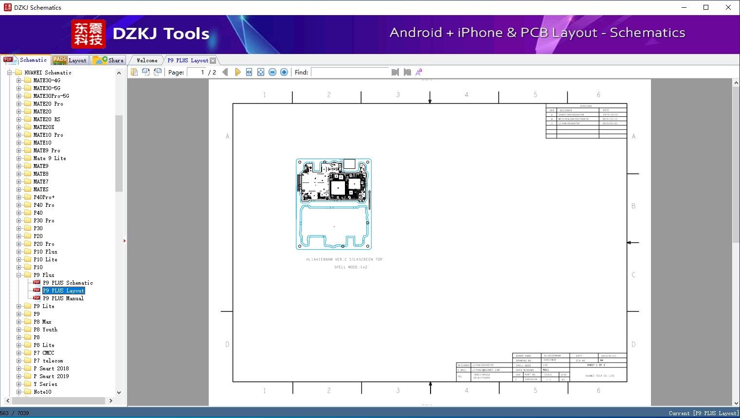Click the P9 PLUS Manual PDF icon
Screen dimensions: 740x418
point(36,298)
